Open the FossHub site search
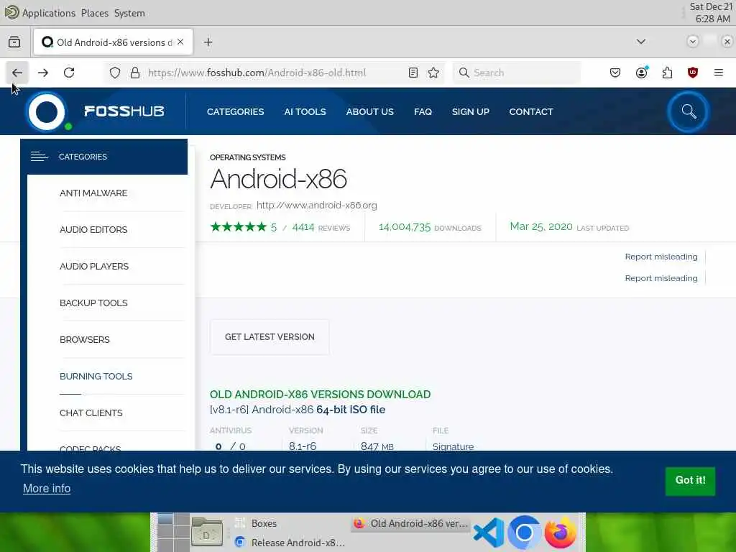Screen dimensions: 736x552 pos(689,111)
